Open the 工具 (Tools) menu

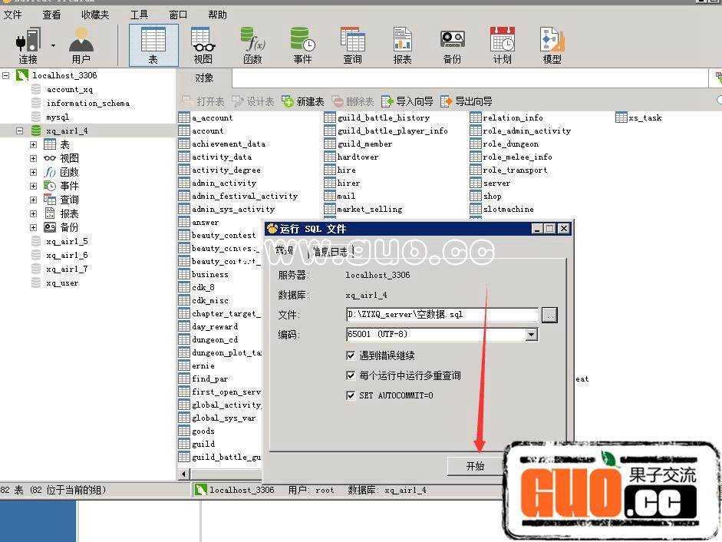139,15
